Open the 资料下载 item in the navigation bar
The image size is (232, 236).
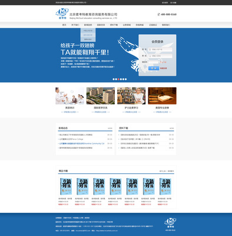click(x=114, y=25)
